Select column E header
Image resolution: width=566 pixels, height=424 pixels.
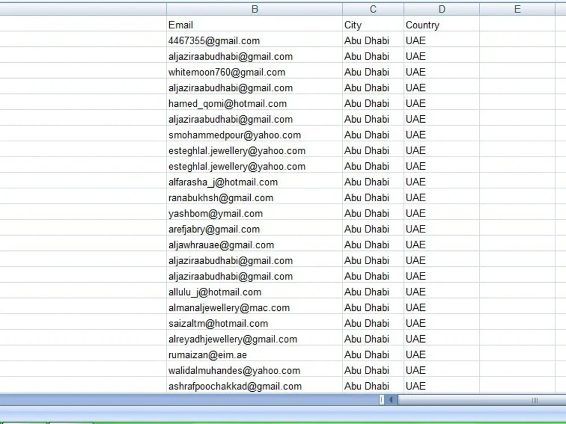(517, 10)
